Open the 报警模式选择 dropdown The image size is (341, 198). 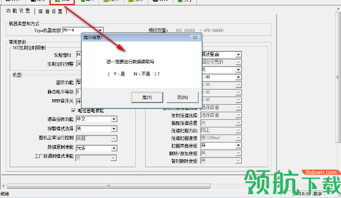[x=114, y=129]
